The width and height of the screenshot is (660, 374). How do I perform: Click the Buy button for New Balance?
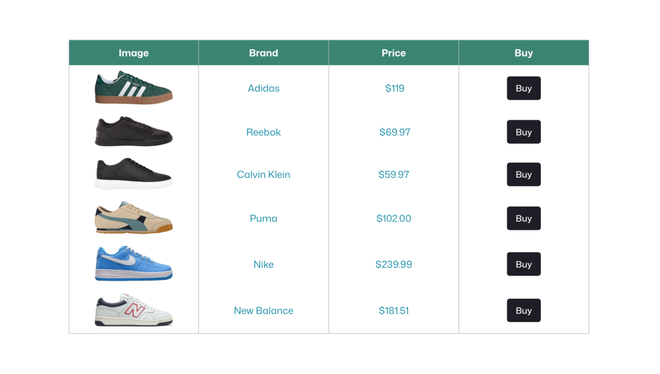click(x=523, y=310)
